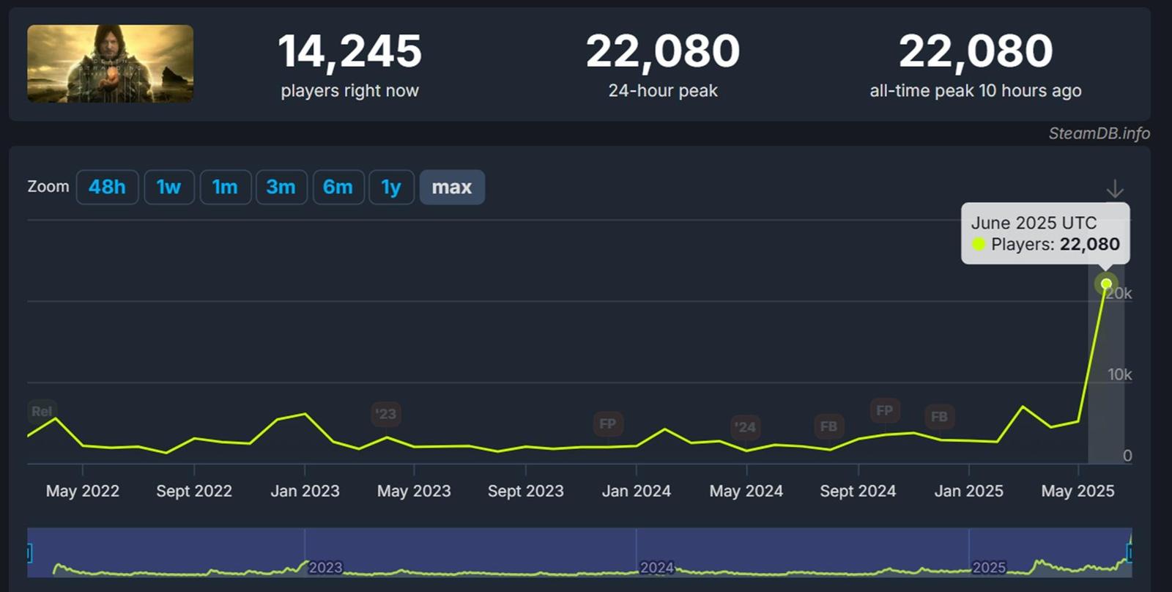Click the '24 year event marker

coord(746,427)
